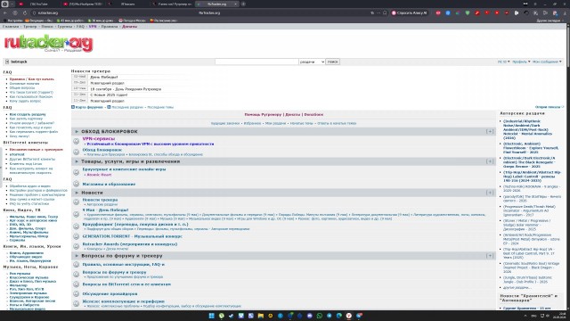Open Как создать раздачу in sidebar
This screenshot has height=321, width=570.
tap(28, 114)
